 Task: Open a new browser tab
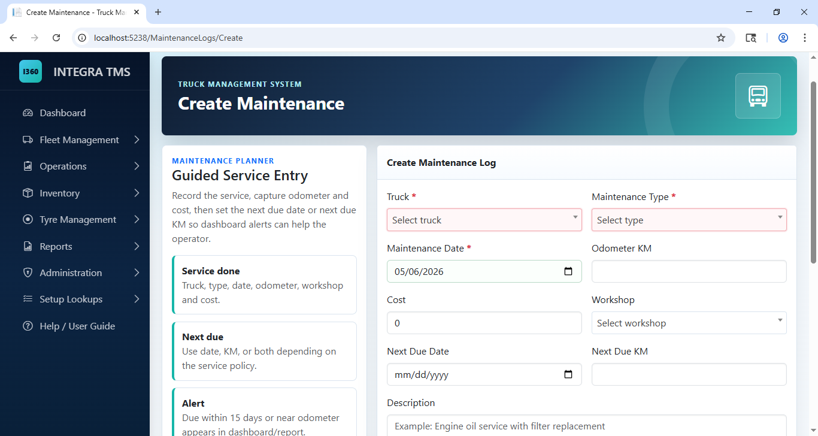[x=158, y=12]
